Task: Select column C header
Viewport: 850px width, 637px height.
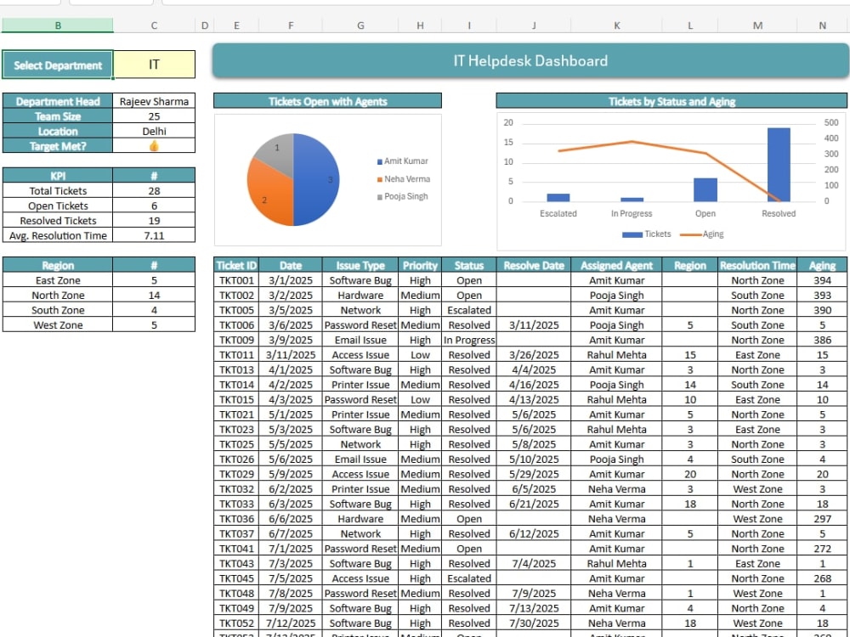Action: point(154,25)
